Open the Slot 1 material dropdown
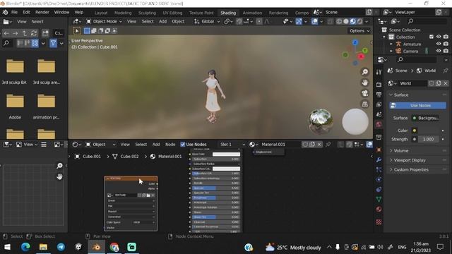The width and height of the screenshot is (452, 254). tap(232, 144)
